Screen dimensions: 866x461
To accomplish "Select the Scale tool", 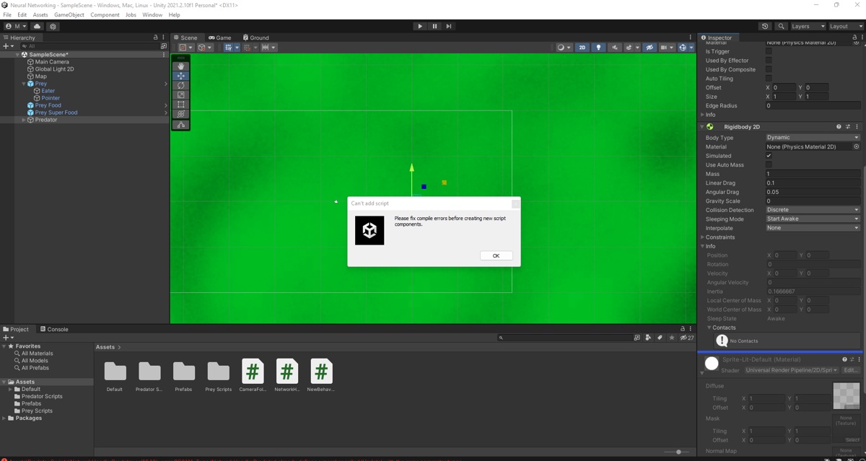I will point(180,95).
